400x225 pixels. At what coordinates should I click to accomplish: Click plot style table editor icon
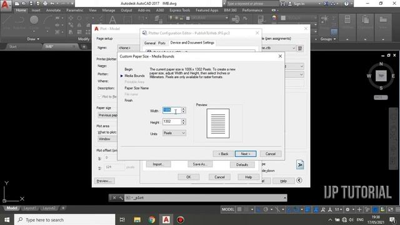[x=300, y=48]
